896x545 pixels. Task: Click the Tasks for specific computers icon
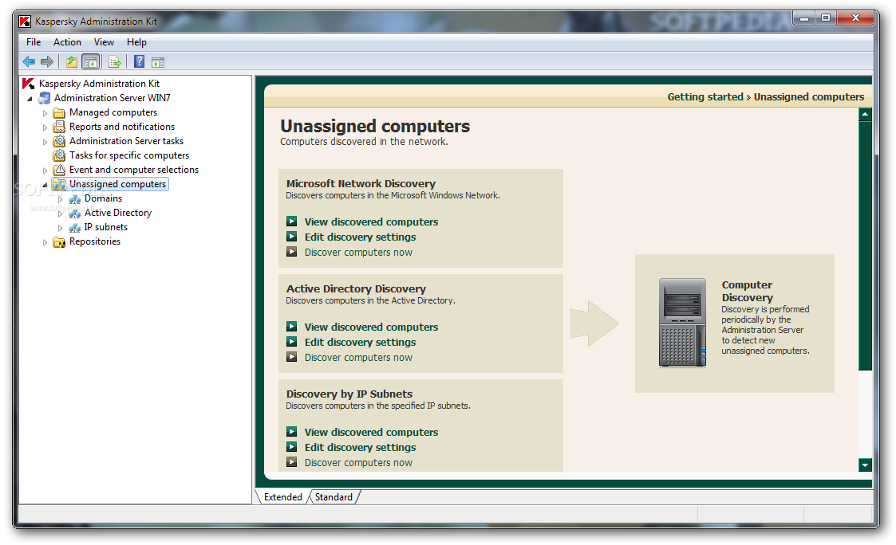[59, 155]
